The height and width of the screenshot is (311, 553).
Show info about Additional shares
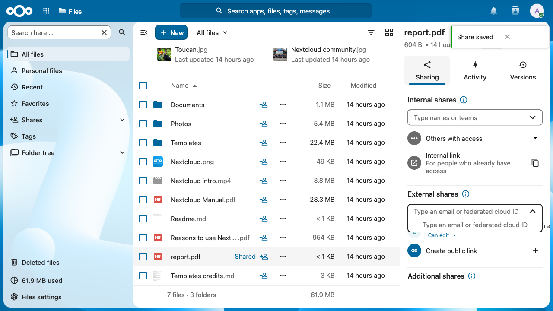[472, 276]
